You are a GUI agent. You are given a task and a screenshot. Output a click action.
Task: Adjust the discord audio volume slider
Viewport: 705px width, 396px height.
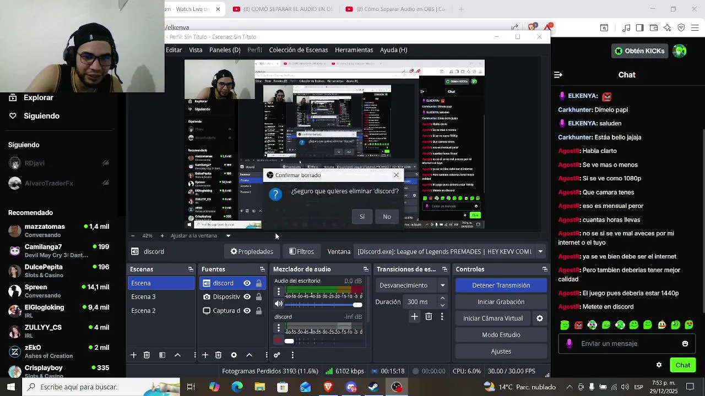coord(324,341)
